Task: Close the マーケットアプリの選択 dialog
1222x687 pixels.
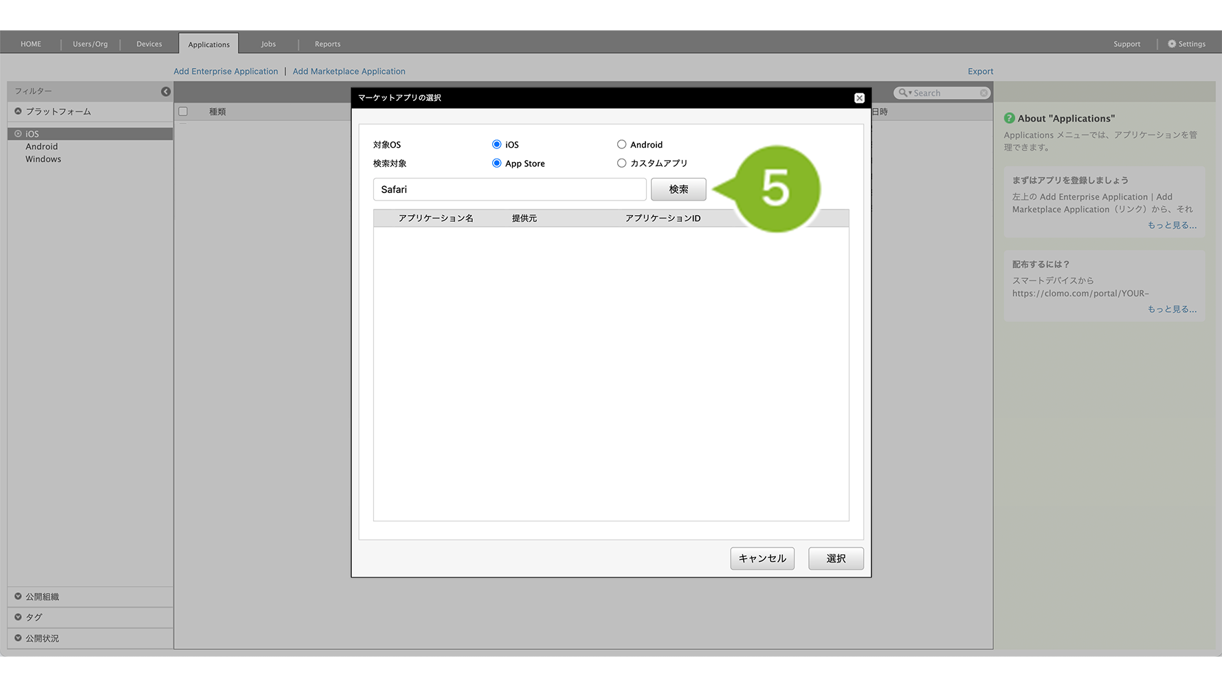Action: pos(859,98)
